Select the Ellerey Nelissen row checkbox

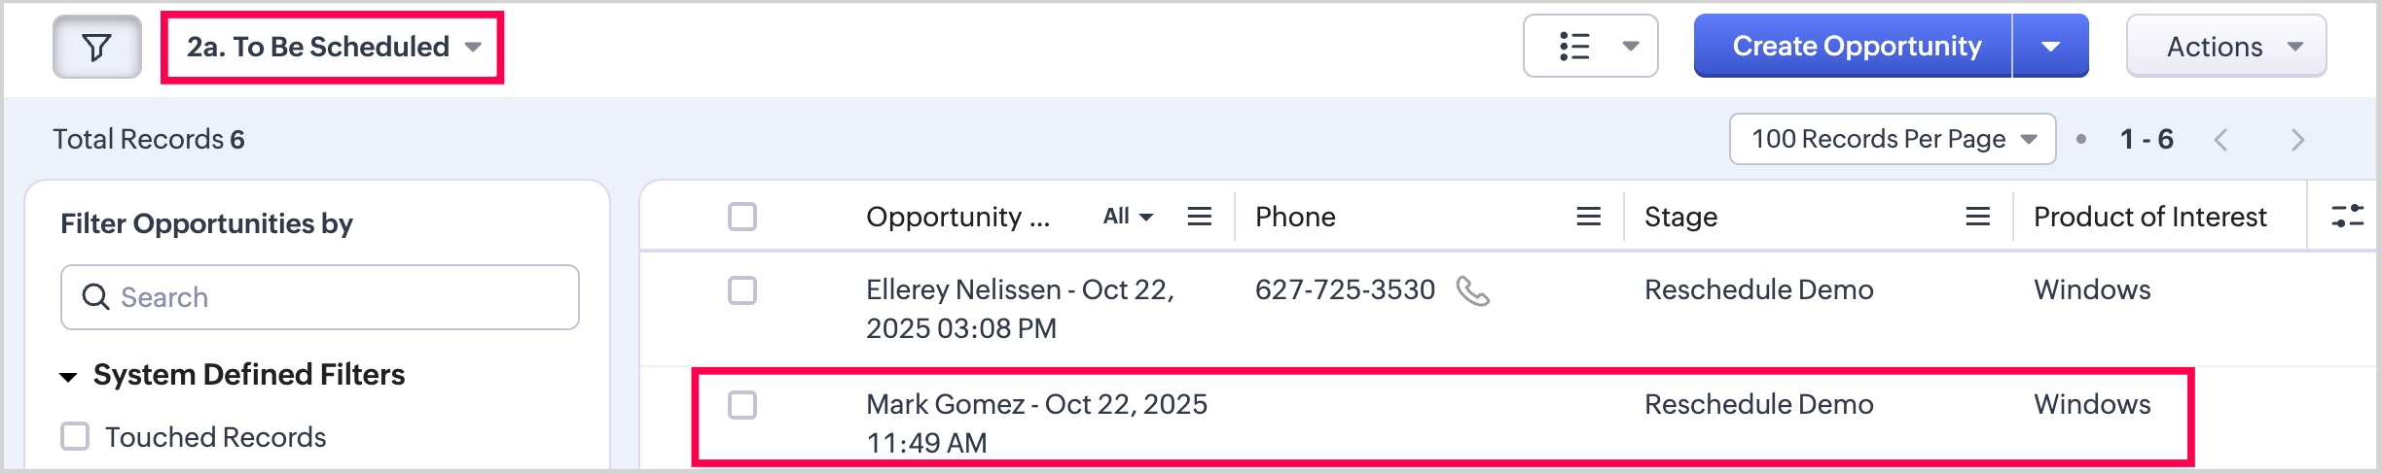[742, 290]
